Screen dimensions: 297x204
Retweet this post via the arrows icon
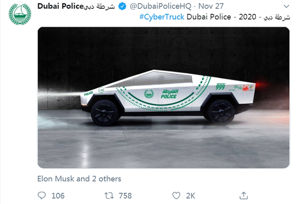coord(109,195)
